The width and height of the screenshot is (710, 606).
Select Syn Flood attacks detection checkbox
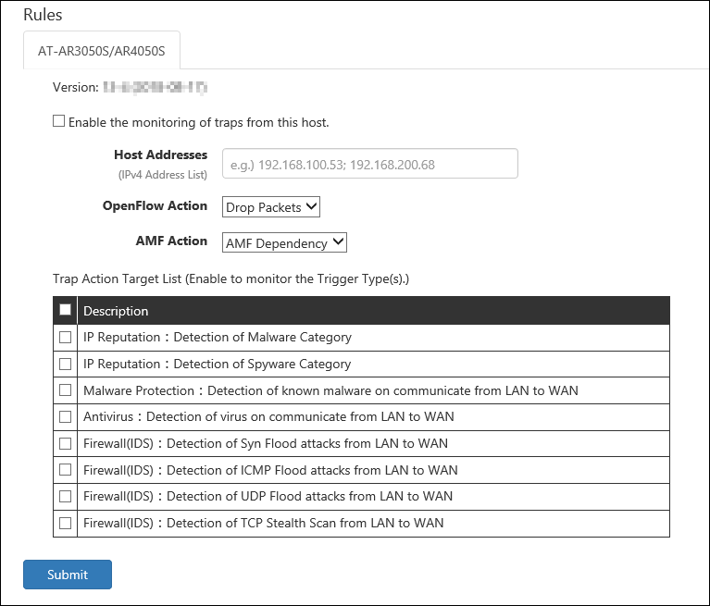coord(66,443)
